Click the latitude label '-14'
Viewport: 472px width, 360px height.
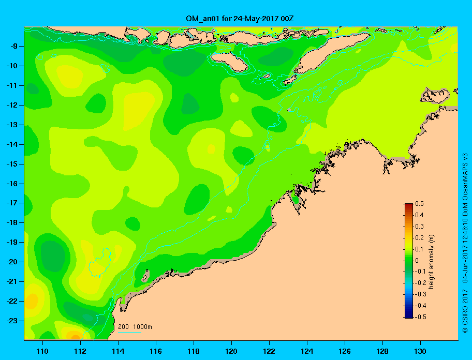12,144
